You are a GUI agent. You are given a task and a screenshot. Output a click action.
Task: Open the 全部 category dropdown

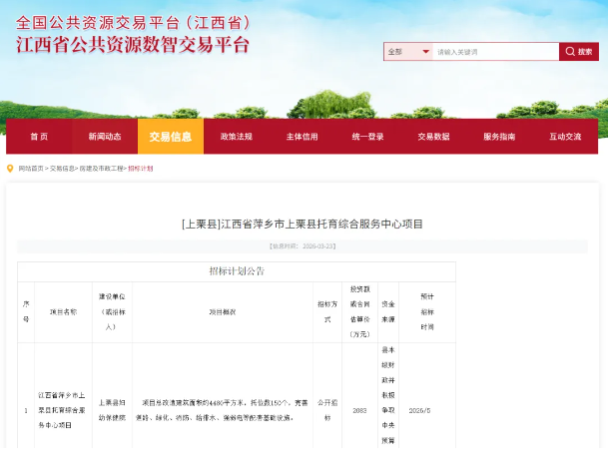408,52
